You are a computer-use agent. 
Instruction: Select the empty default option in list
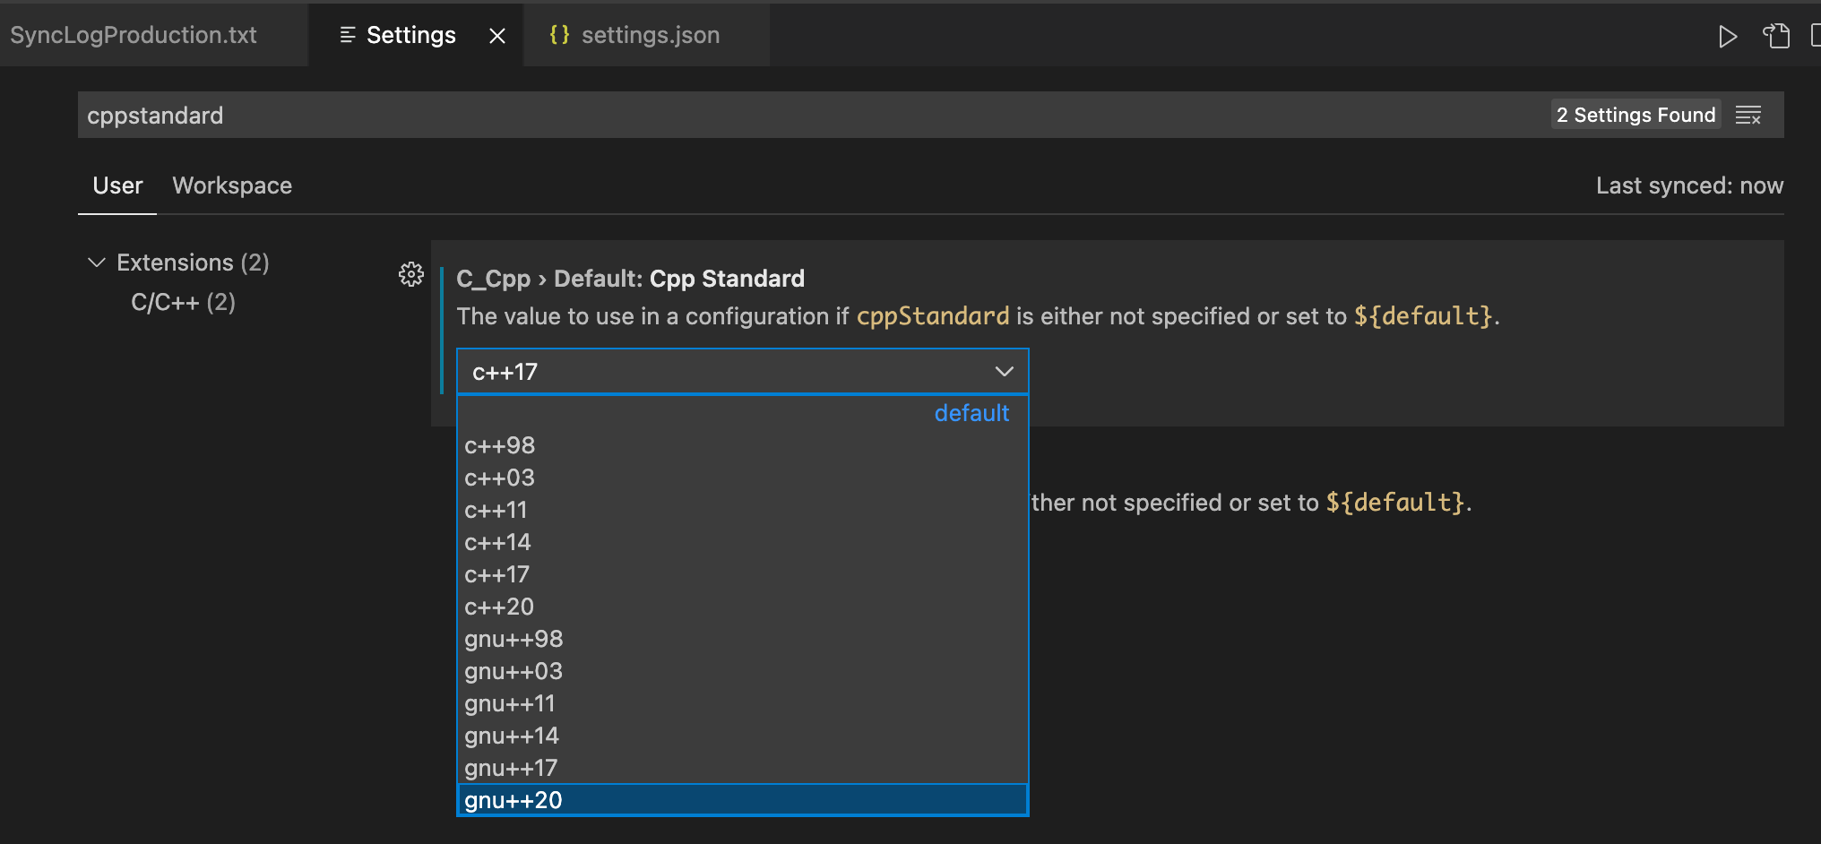[x=743, y=413]
